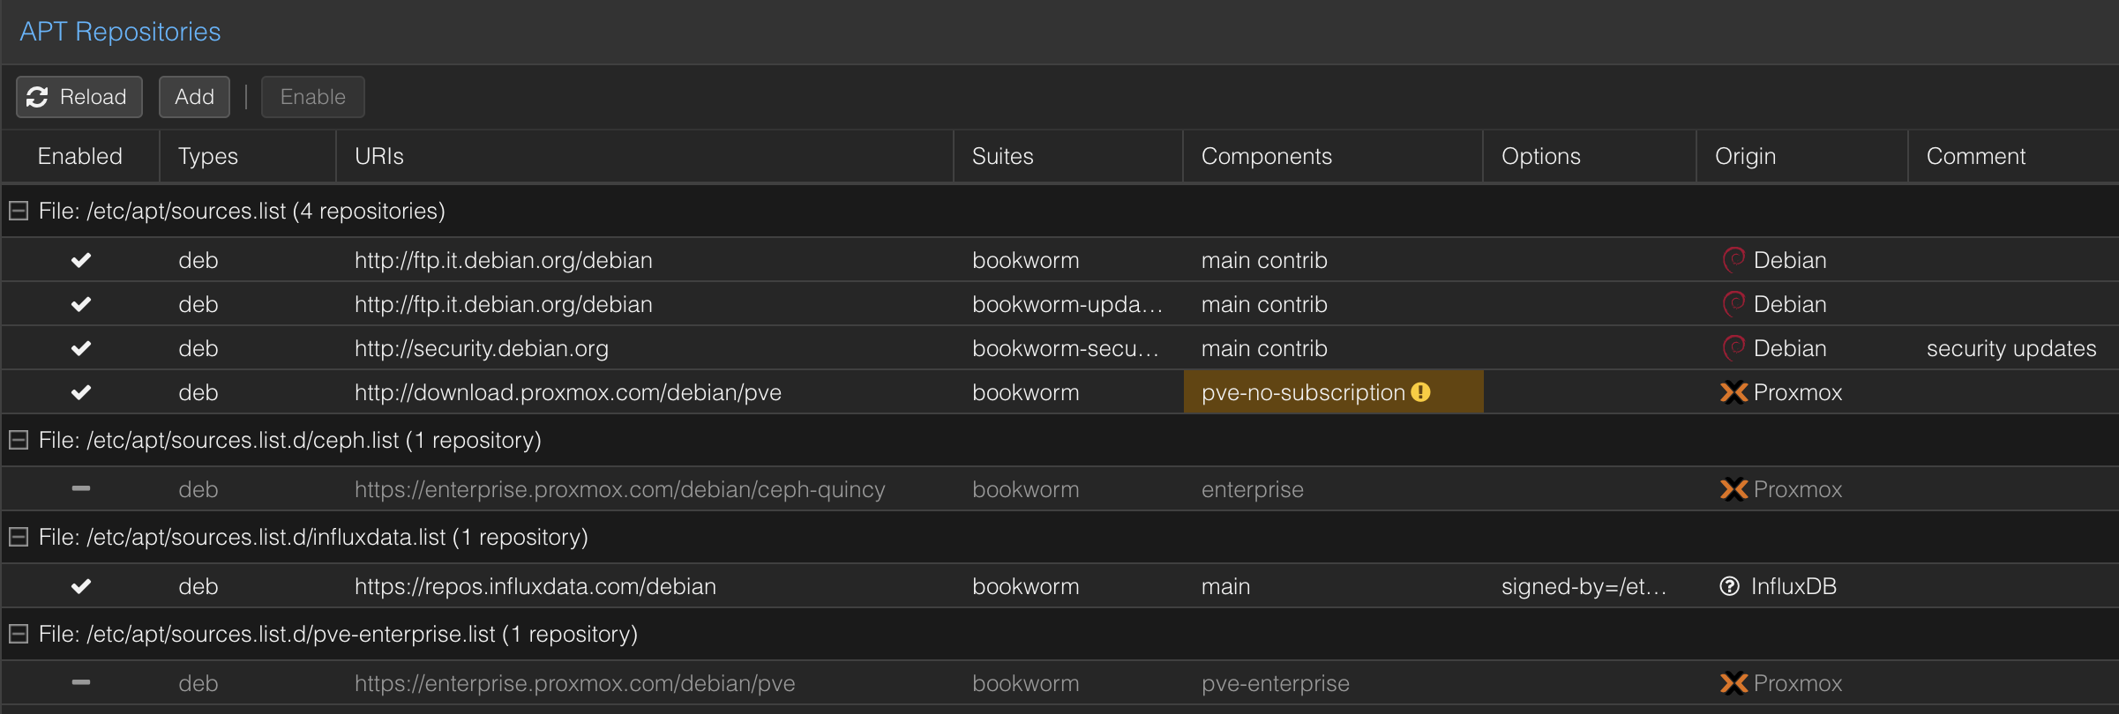Screen dimensions: 2119x714
Task: Click the warning icon beside pve-no-subscription
Action: [1420, 392]
